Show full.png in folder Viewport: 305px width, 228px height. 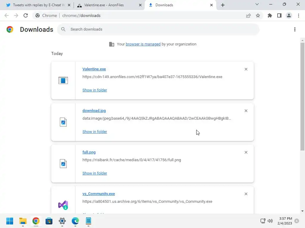tap(95, 173)
